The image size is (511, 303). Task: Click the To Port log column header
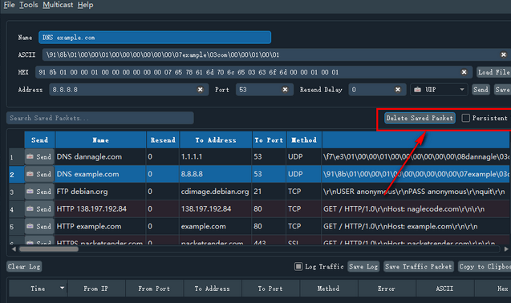(x=270, y=289)
